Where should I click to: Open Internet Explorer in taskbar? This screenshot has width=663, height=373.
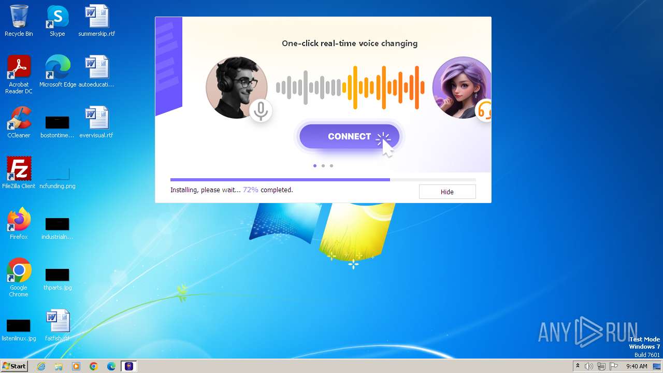click(41, 366)
